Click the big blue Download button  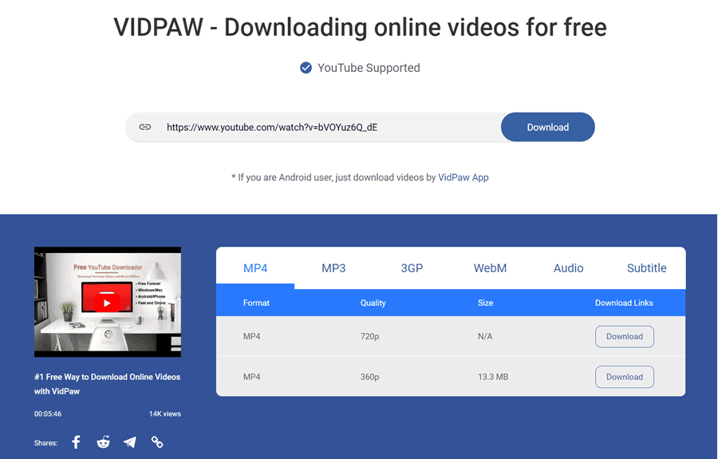click(x=547, y=127)
